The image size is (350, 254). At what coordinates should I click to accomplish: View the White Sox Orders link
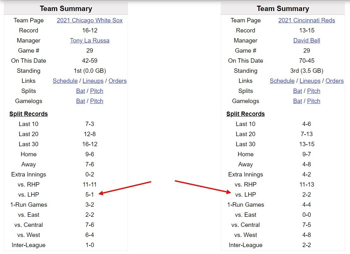118,81
